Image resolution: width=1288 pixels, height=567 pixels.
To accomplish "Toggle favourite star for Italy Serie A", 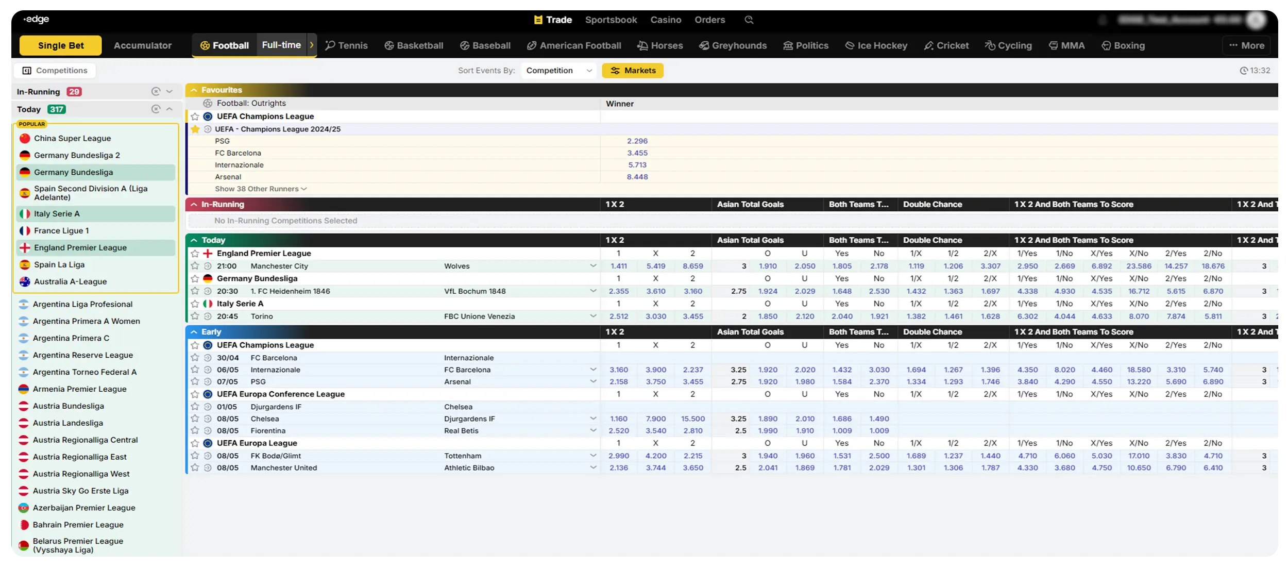I will (195, 304).
